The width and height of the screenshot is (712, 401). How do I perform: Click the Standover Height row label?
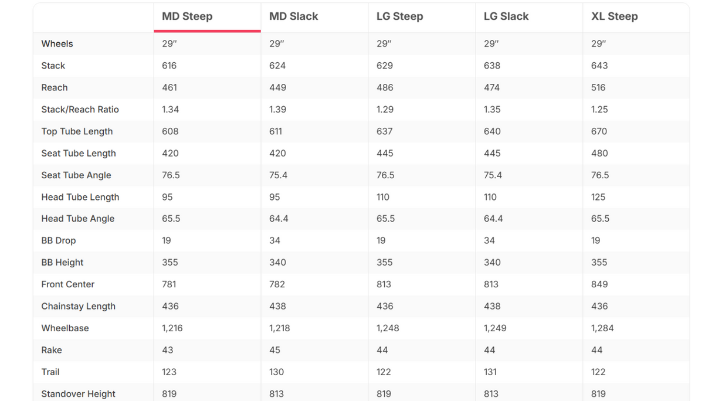[78, 394]
